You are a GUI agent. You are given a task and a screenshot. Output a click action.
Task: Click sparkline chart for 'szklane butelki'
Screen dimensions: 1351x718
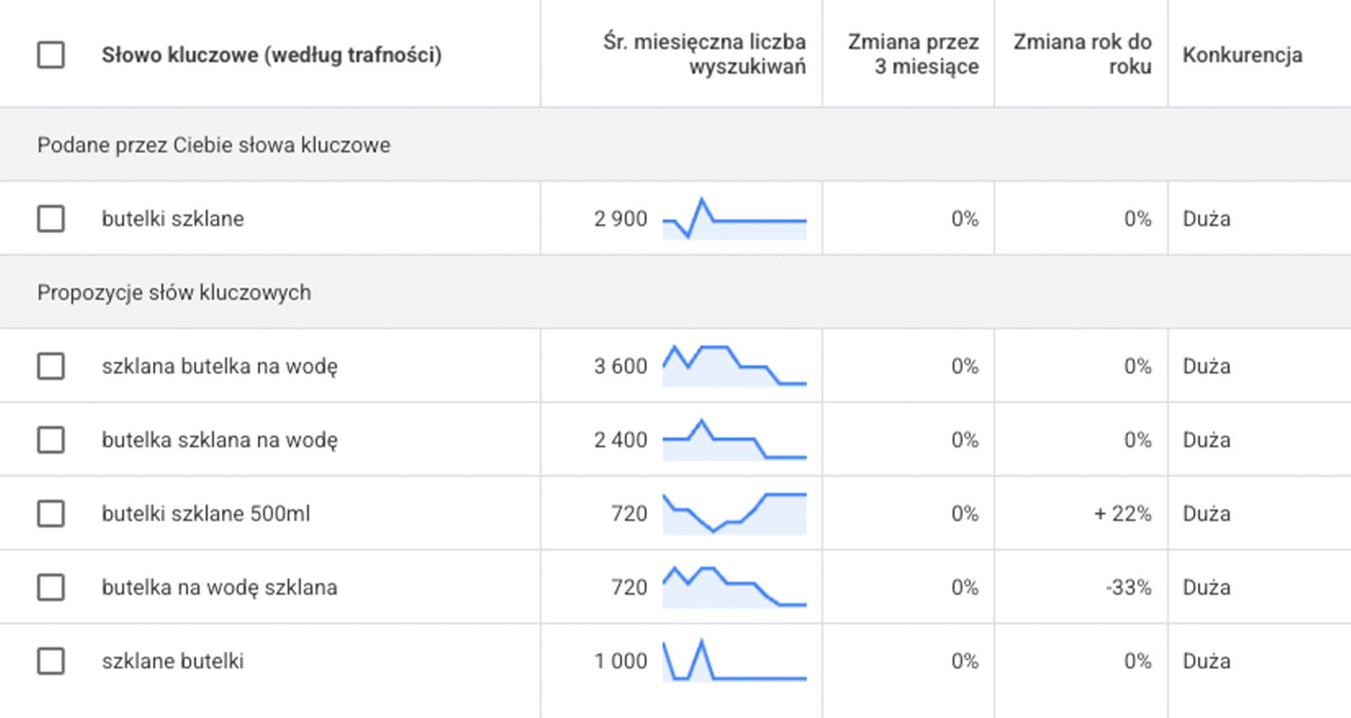tap(734, 661)
